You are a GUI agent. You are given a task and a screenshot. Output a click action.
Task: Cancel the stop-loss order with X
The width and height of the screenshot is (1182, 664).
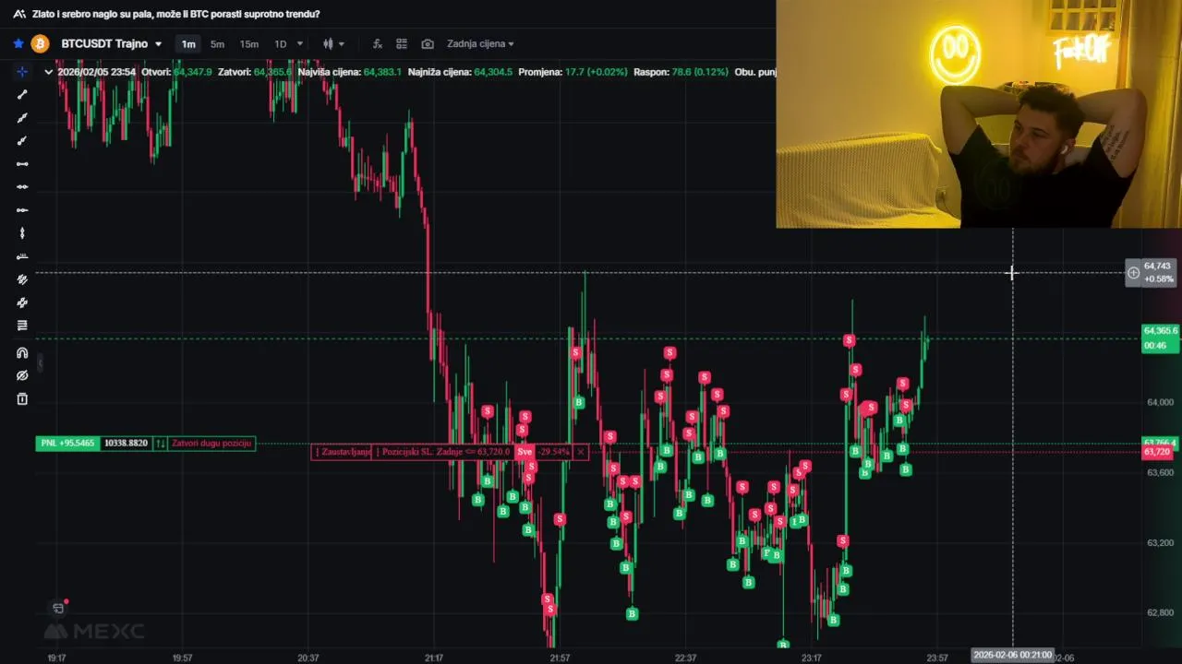coord(580,452)
